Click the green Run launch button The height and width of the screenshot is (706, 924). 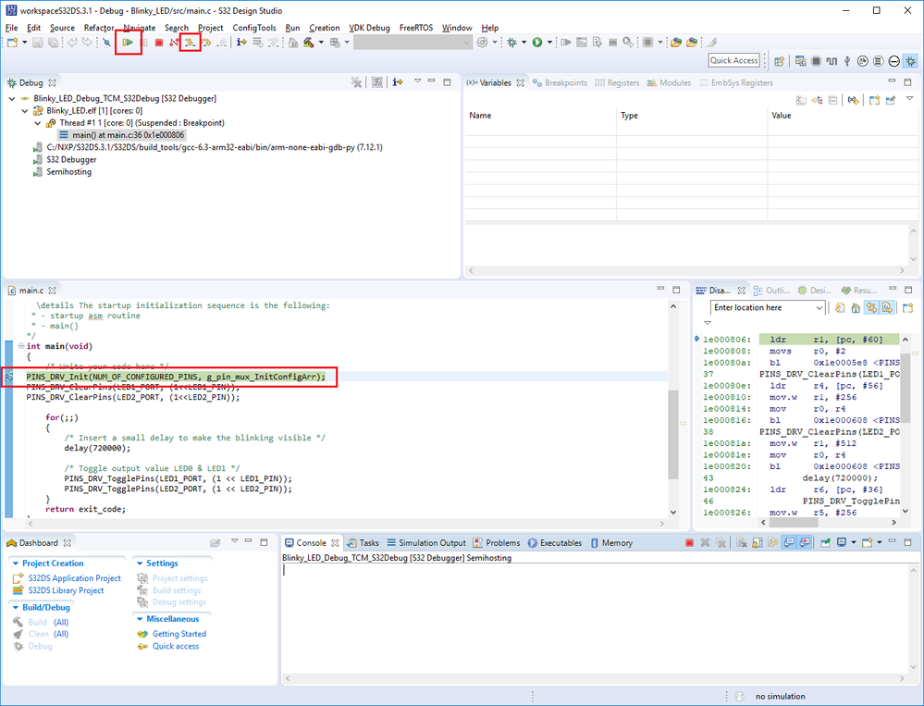click(x=536, y=43)
